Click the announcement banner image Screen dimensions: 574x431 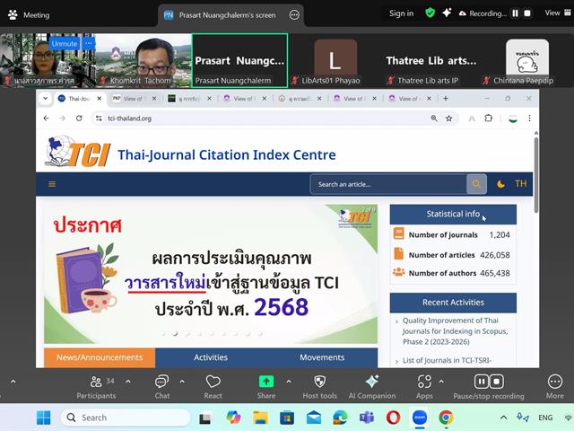click(211, 274)
